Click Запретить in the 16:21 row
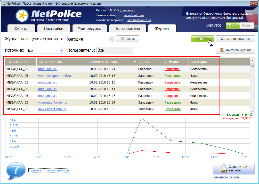This screenshot has width=259, height=184. point(172,69)
